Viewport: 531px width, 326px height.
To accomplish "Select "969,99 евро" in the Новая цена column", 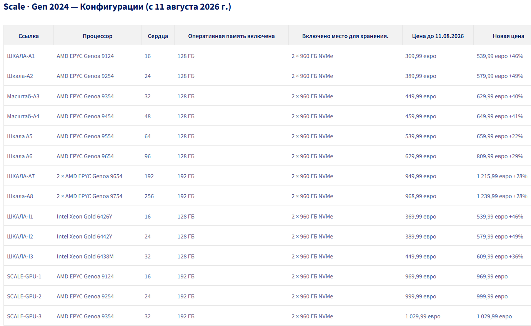I will [x=492, y=276].
